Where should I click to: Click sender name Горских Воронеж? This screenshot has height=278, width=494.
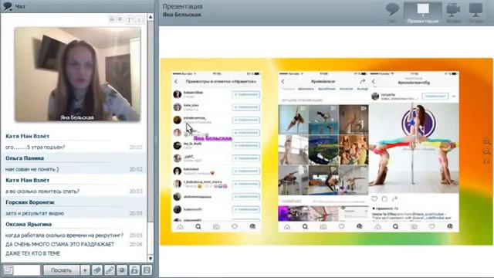[x=30, y=202]
